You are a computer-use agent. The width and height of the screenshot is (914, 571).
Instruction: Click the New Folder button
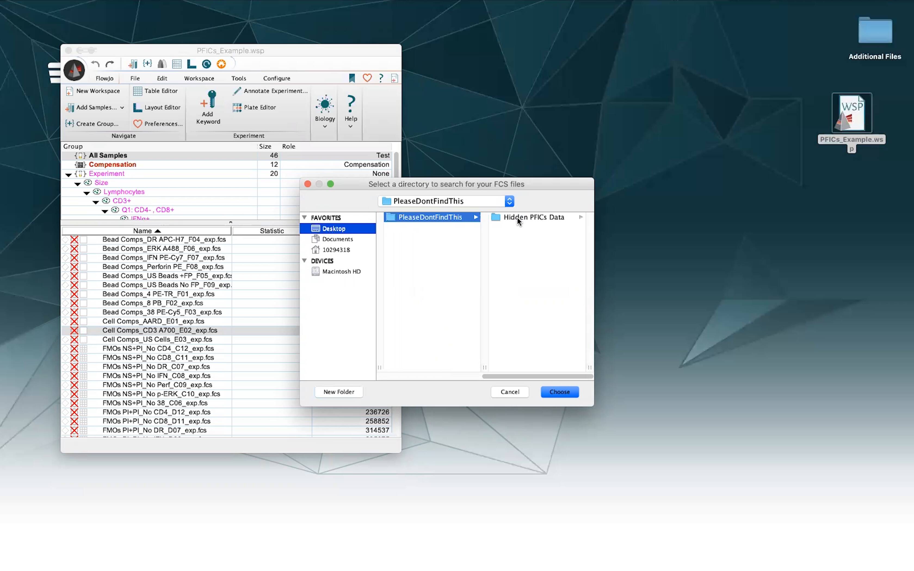pos(339,392)
